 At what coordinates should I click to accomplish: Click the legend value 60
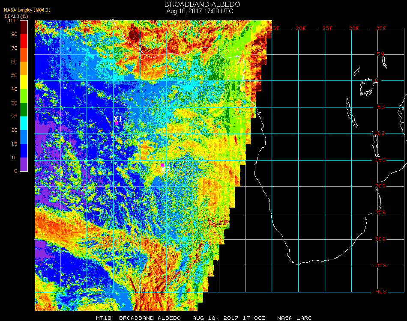14,62
